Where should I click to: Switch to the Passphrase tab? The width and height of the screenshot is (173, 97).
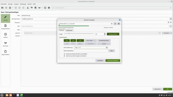[69, 30]
